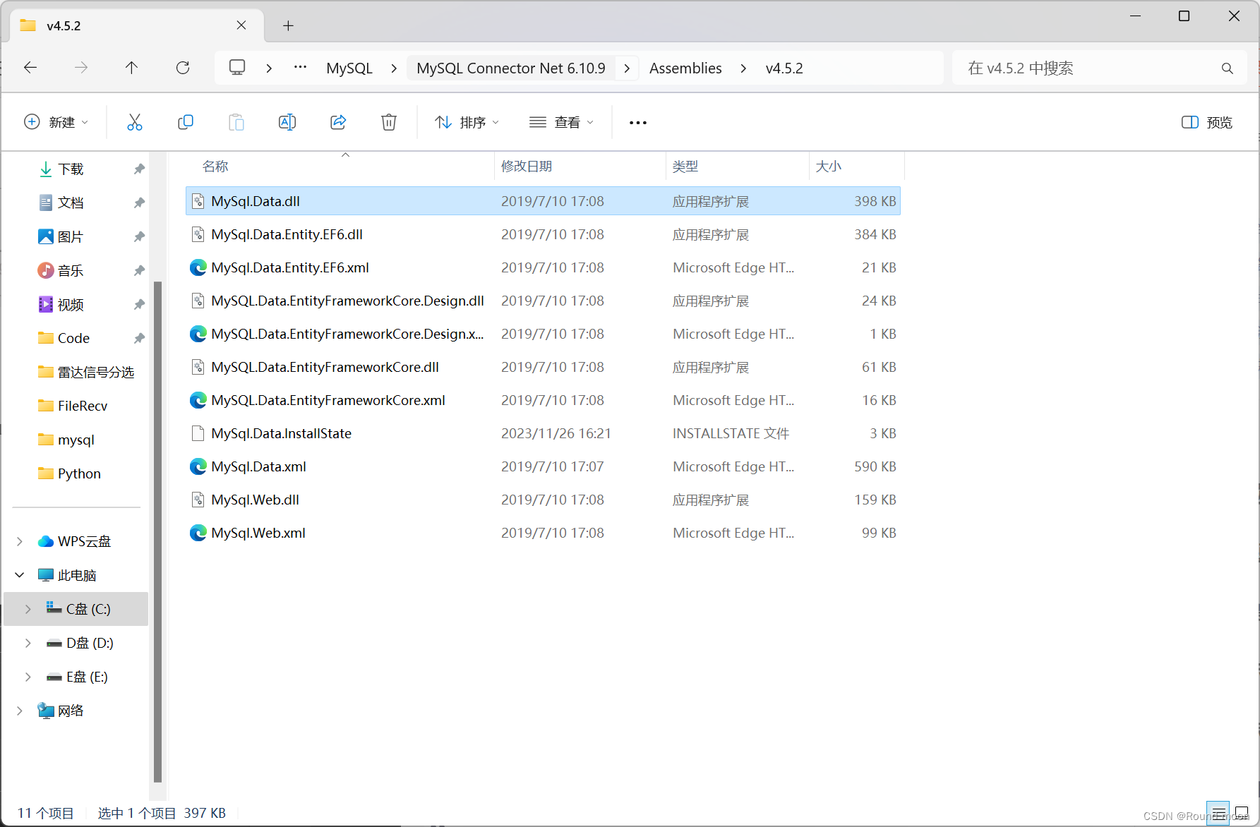This screenshot has height=827, width=1260.
Task: Click the Edge icon of MySql.Web.xml
Action: click(198, 533)
